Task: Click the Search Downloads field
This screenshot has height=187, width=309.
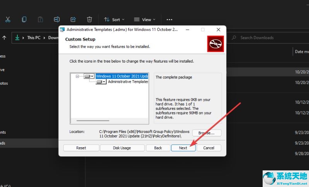Action: [x=268, y=37]
